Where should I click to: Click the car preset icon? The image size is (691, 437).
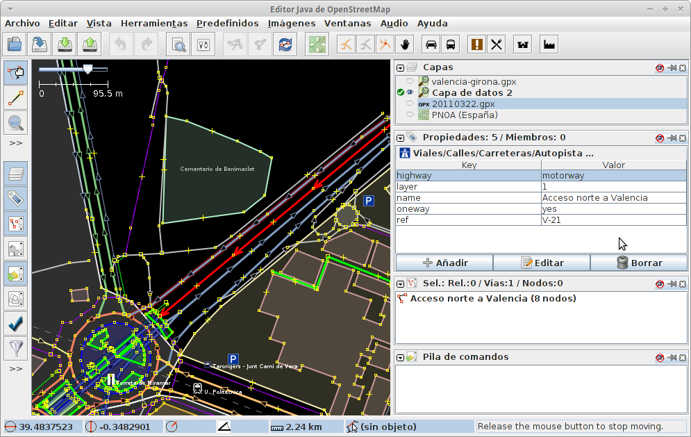431,44
